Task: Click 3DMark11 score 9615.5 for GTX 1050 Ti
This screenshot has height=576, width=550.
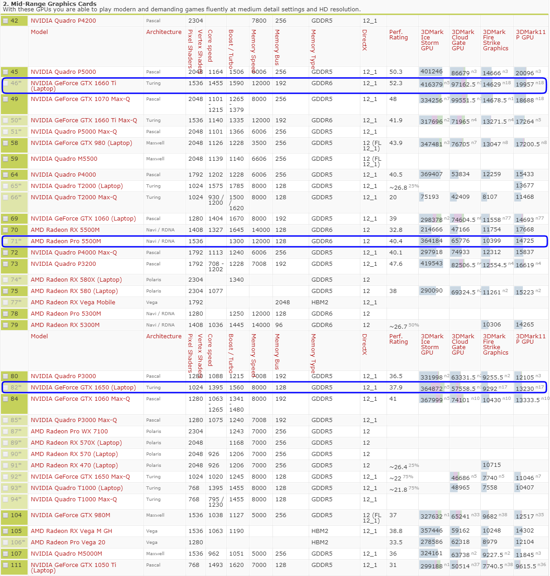Action: [x=526, y=566]
